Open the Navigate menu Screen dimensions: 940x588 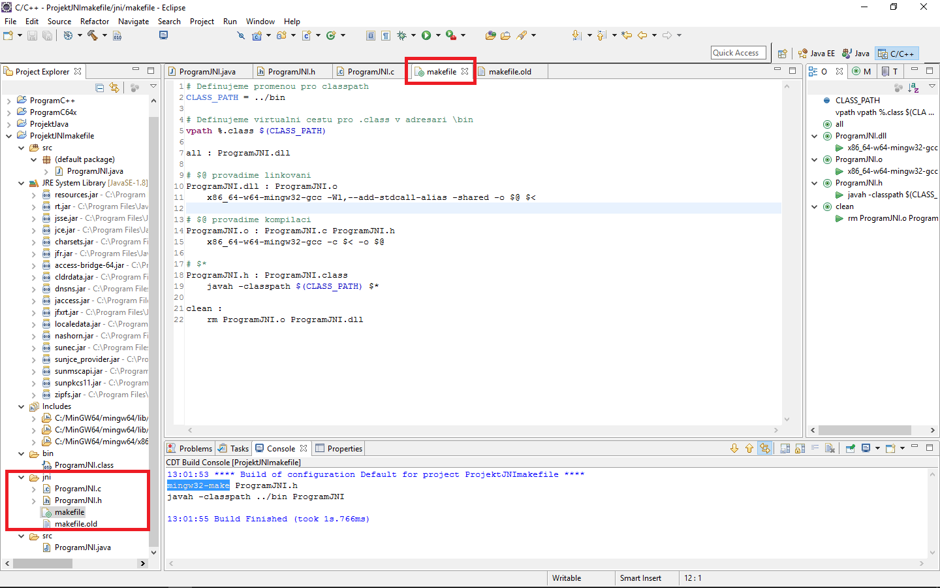click(x=133, y=21)
